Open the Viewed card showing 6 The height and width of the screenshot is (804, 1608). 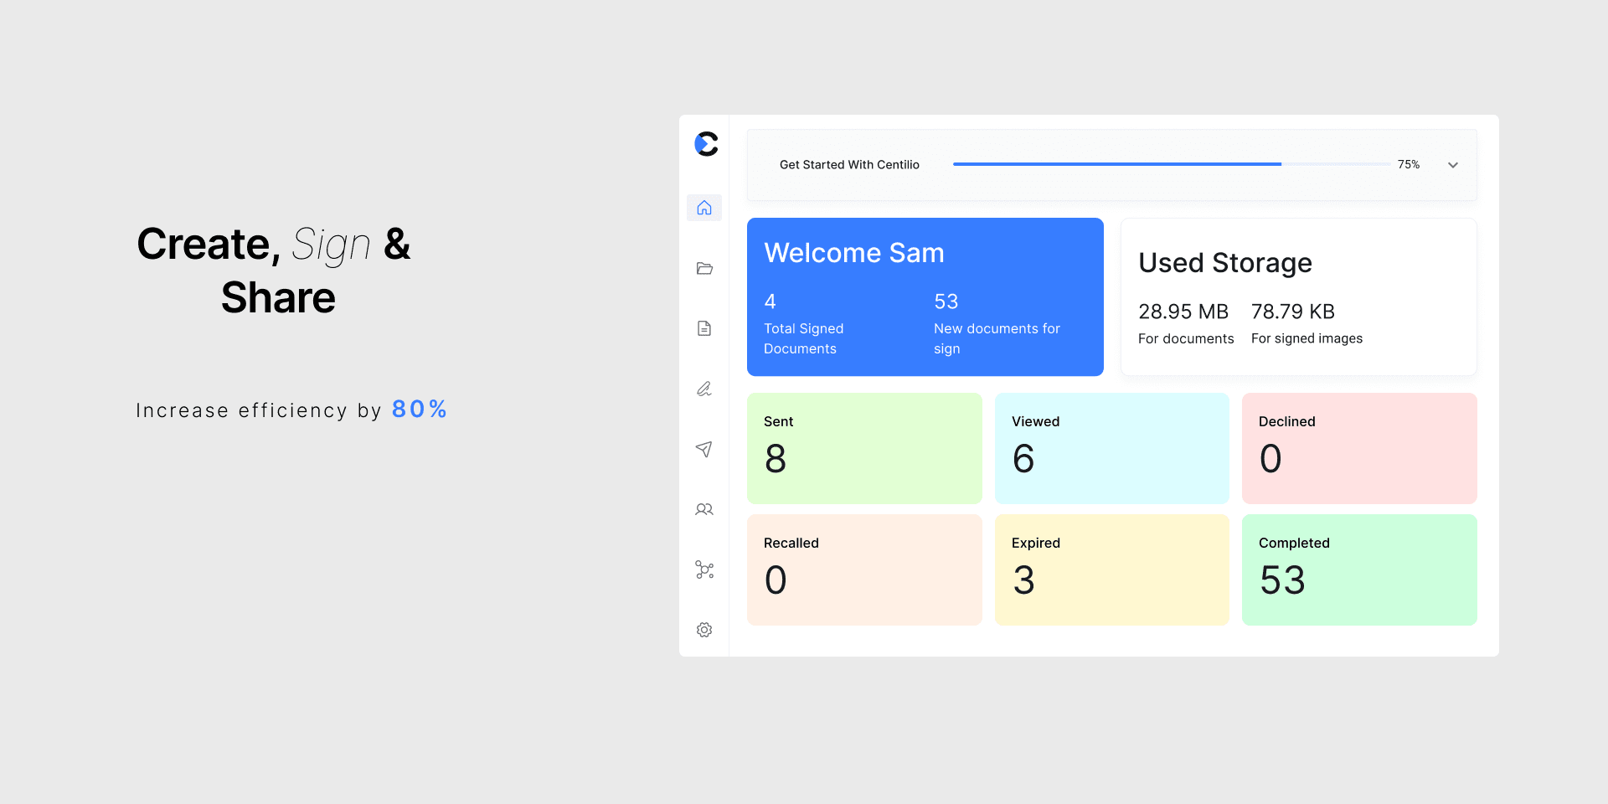click(1111, 448)
